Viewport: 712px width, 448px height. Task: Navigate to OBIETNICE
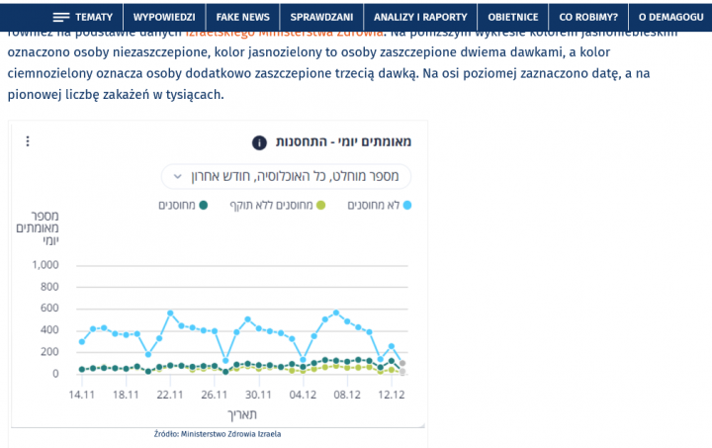(513, 17)
